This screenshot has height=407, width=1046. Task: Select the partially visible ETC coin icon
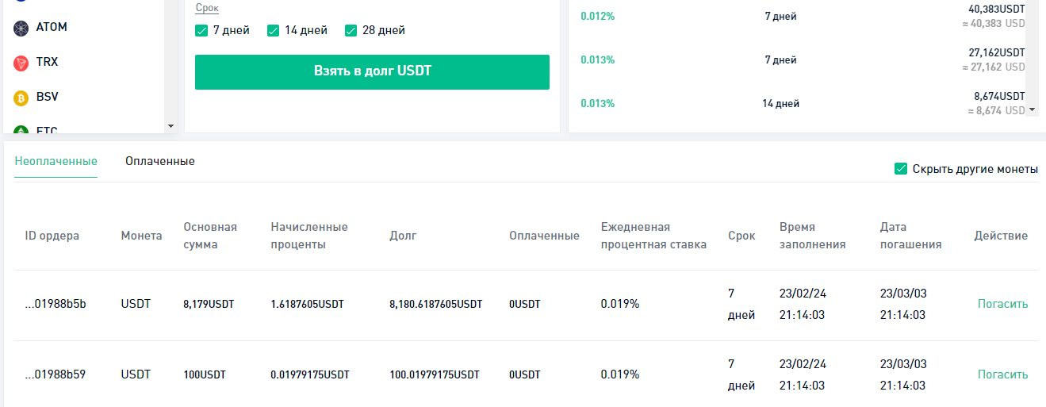click(x=21, y=129)
